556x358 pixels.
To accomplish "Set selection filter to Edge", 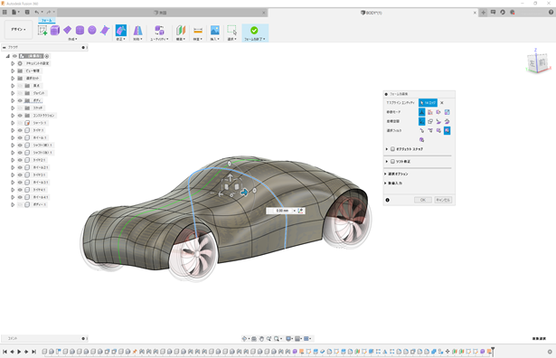I will coord(430,130).
